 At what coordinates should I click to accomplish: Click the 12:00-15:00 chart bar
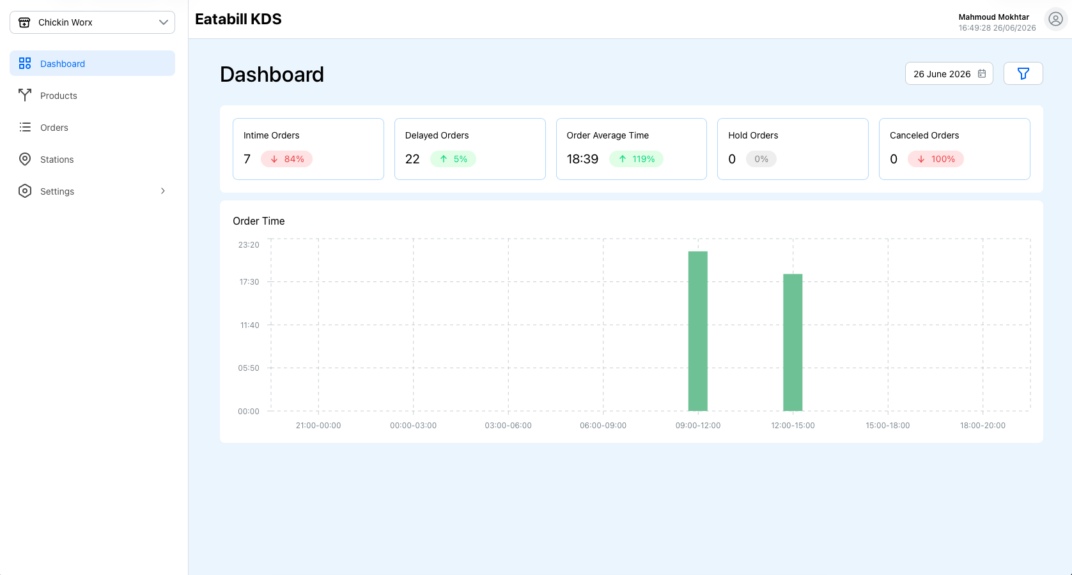click(x=793, y=343)
